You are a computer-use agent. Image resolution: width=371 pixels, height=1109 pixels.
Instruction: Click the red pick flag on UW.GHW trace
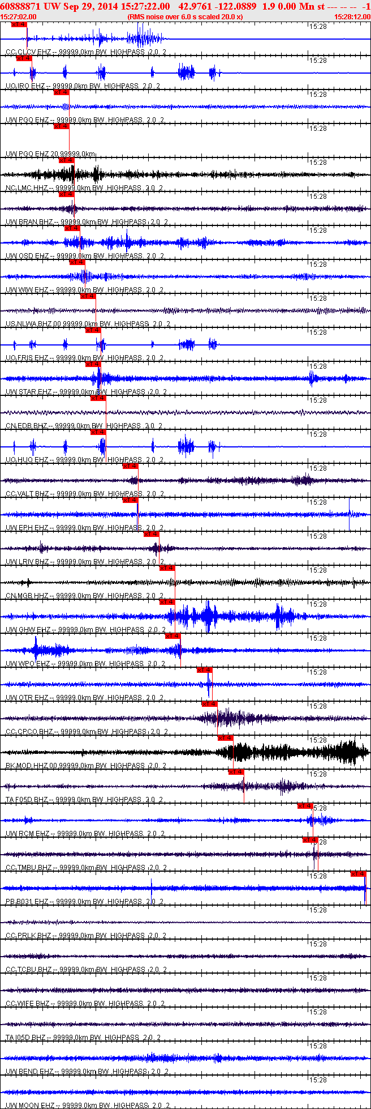(167, 602)
